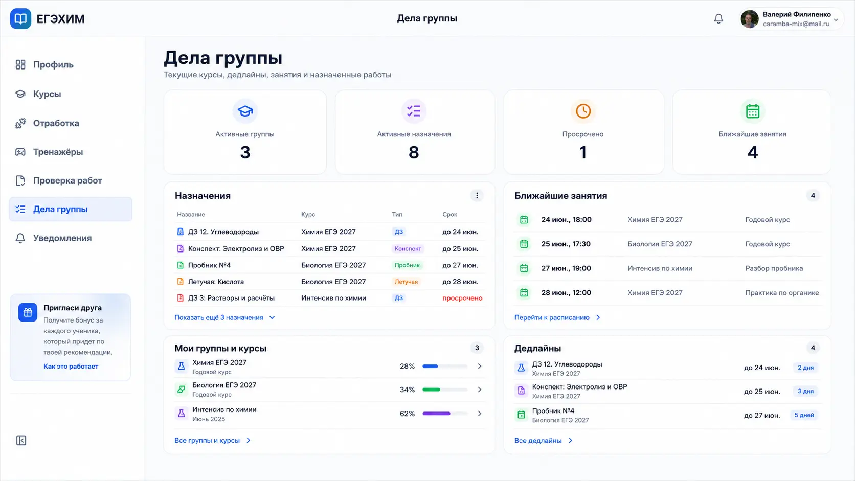Screen dimensions: 855x481
Task: Click the ЕГЭХИМ book logo icon
Action: [x=20, y=19]
